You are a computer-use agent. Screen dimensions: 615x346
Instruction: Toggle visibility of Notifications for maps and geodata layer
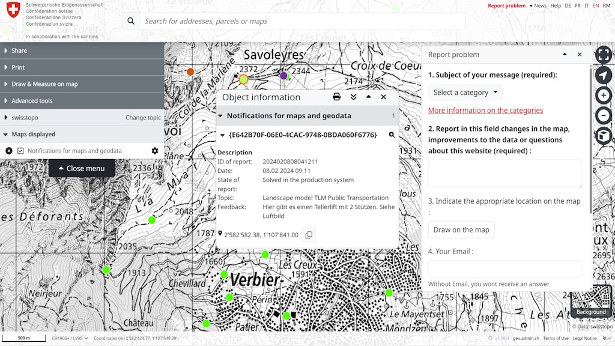tap(20, 151)
